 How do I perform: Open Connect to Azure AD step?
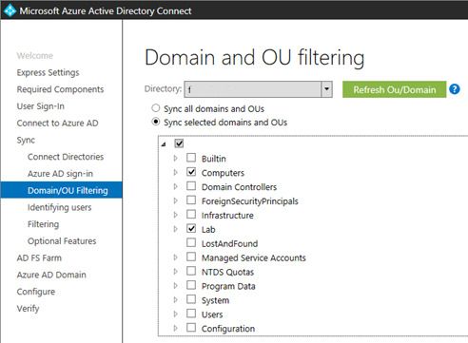(x=57, y=123)
